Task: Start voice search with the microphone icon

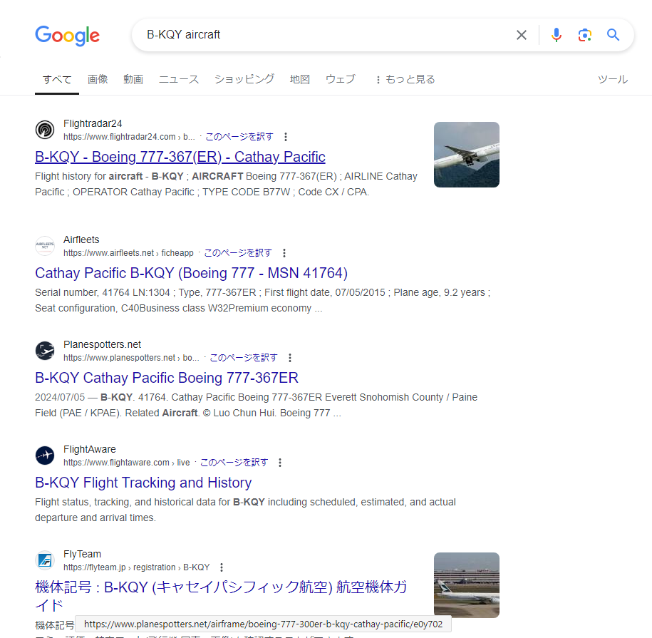Action: click(557, 35)
